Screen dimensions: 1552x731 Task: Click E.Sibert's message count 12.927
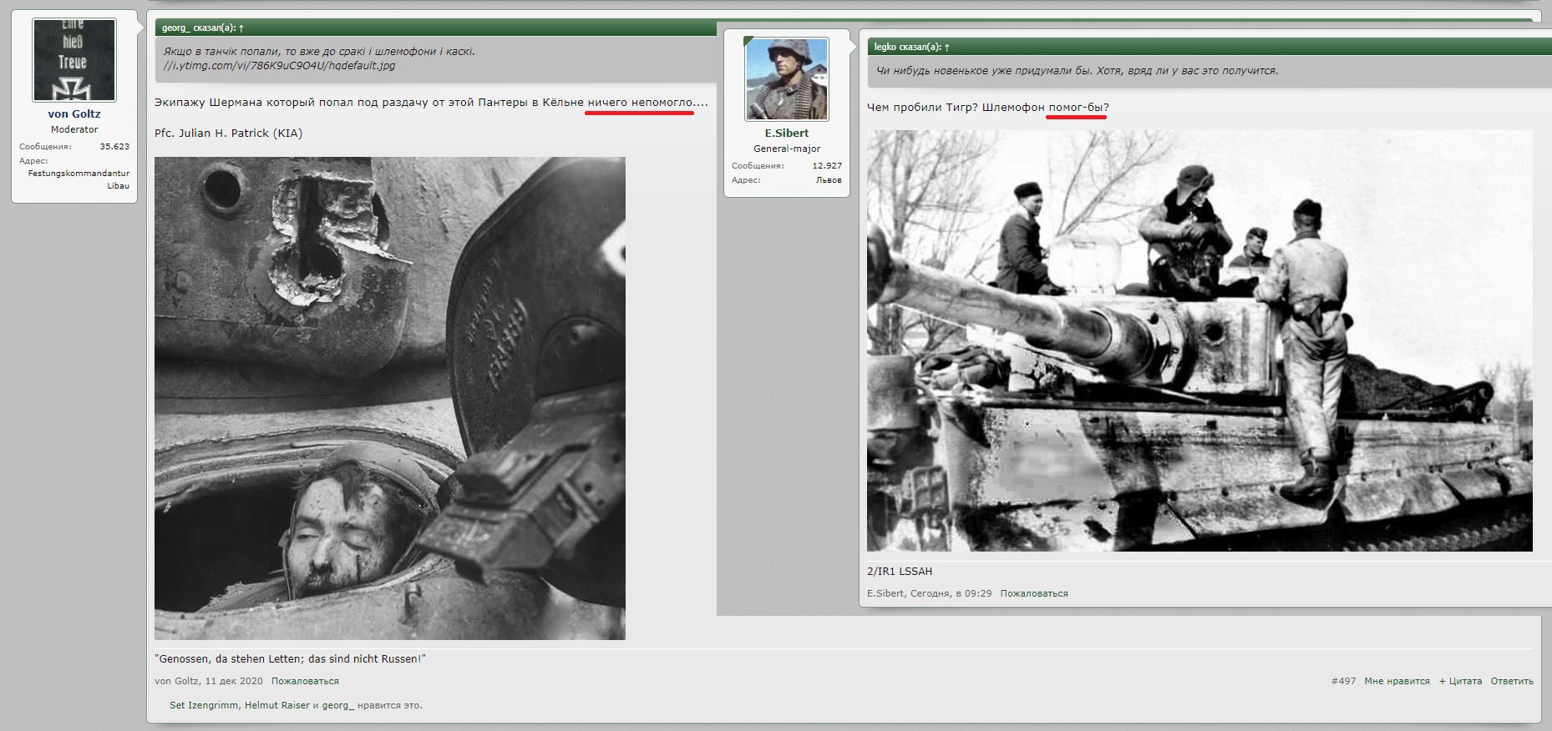click(x=827, y=166)
